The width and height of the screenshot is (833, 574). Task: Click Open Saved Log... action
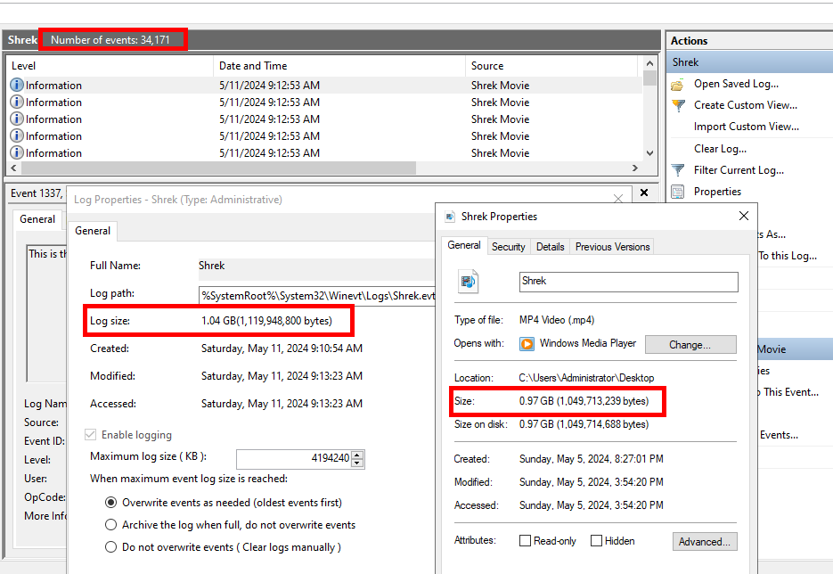[736, 84]
